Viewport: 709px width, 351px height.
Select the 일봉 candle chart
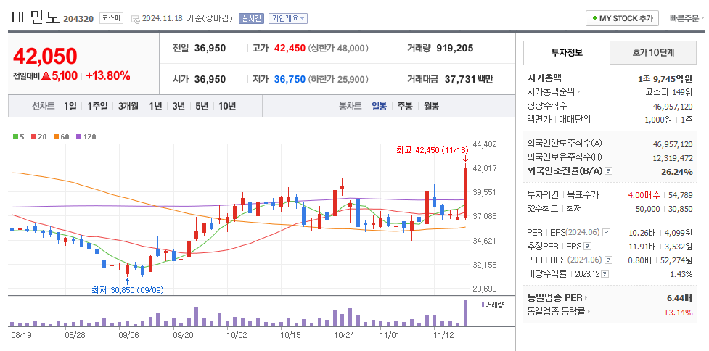pyautogui.click(x=379, y=106)
